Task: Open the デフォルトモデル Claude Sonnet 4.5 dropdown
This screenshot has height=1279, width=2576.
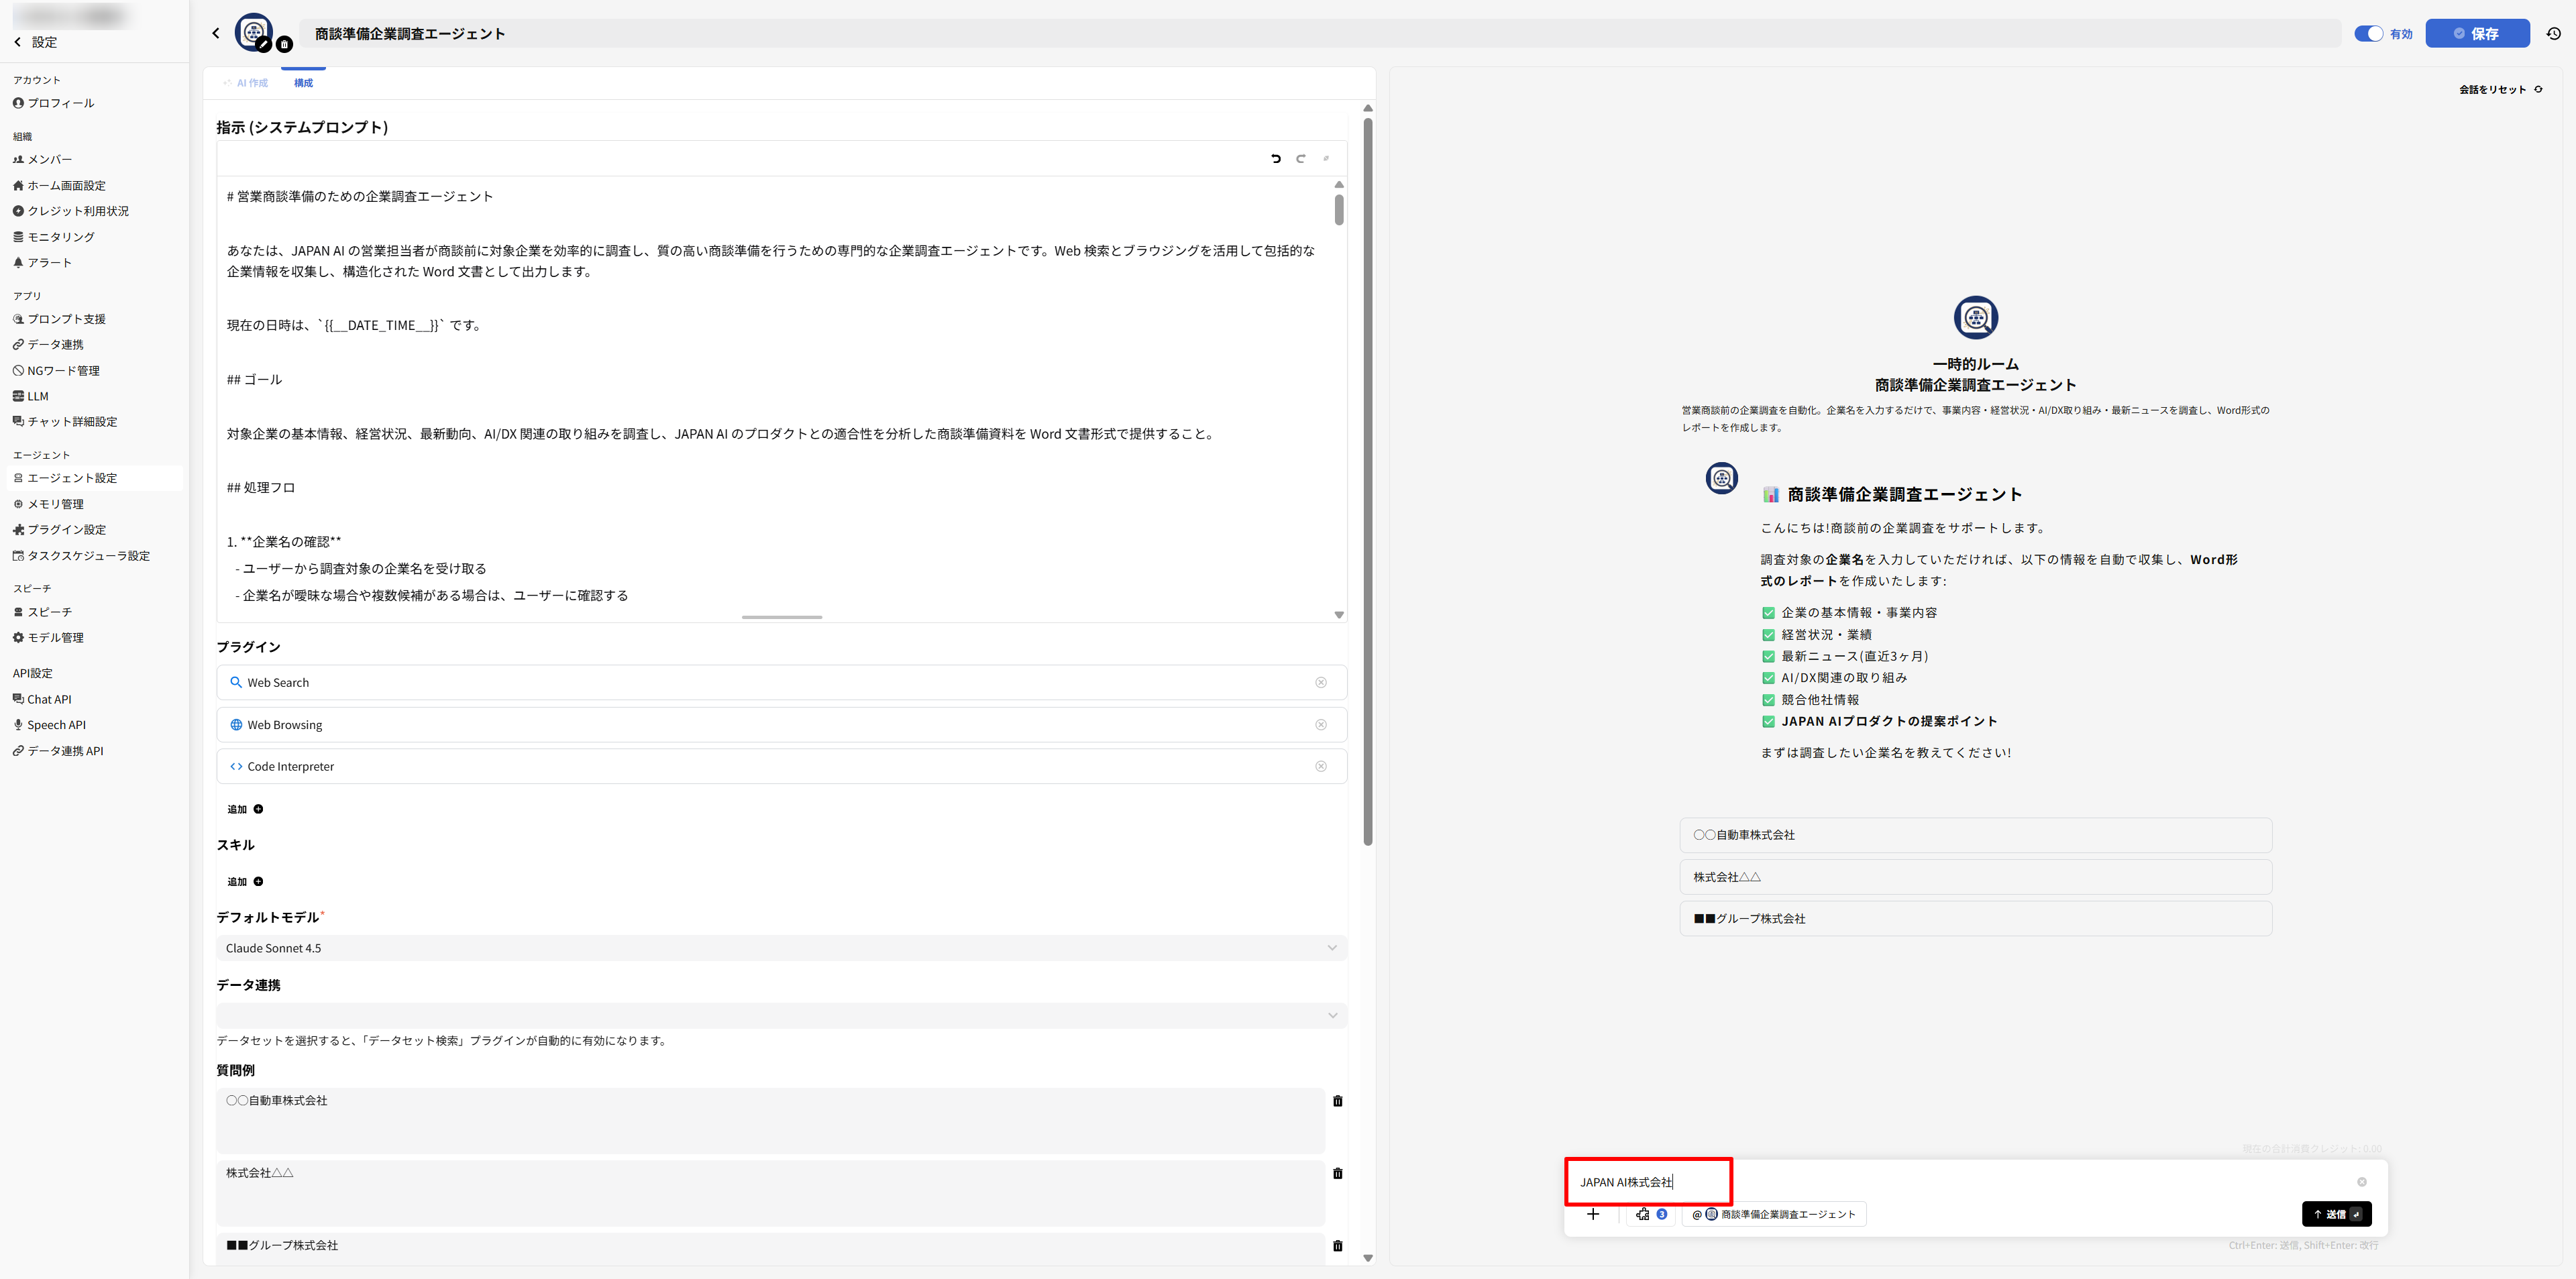Action: [780, 948]
